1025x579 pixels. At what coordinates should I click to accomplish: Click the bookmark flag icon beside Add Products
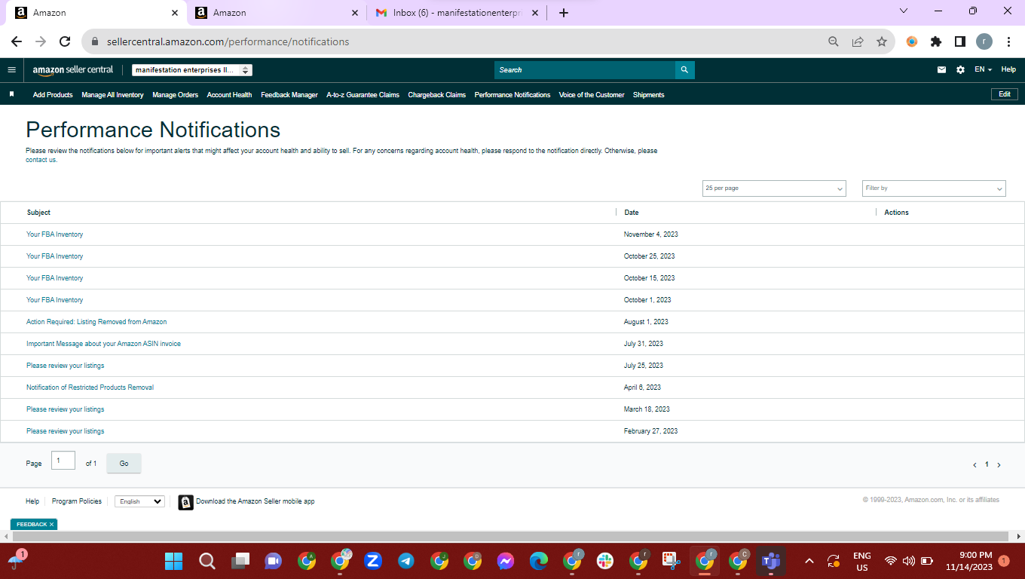11,94
